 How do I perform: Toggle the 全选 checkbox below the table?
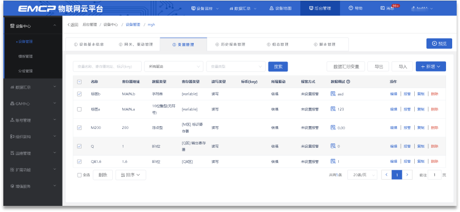coord(79,175)
